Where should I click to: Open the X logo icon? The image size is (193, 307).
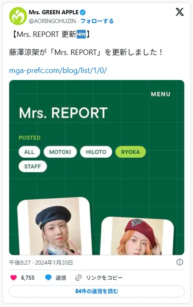180,12
